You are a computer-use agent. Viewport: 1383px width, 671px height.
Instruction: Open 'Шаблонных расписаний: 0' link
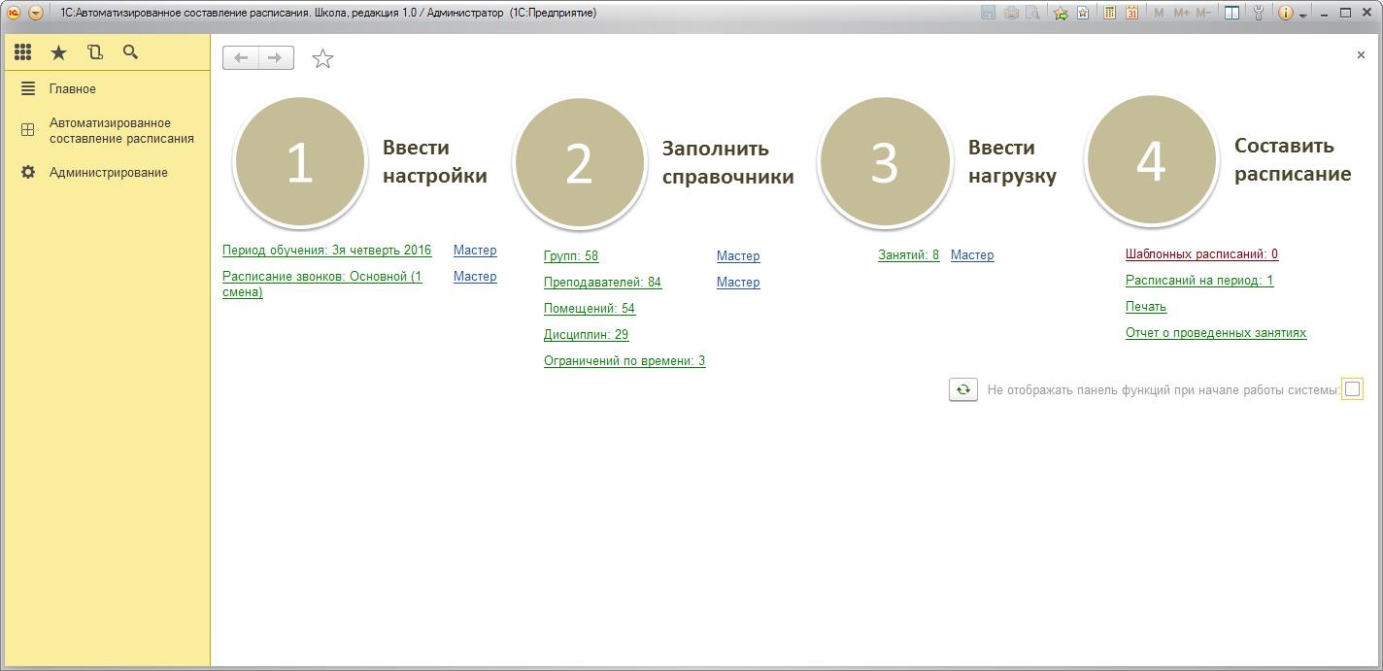pos(1201,254)
